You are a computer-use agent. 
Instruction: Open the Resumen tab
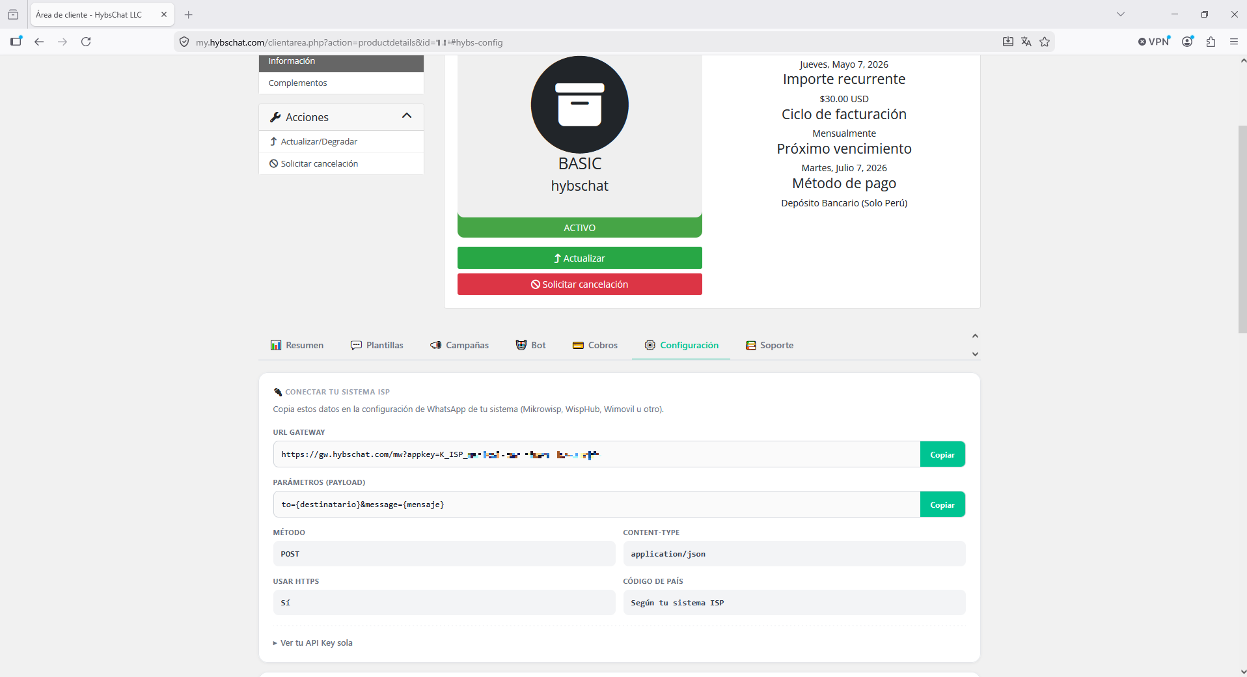tap(297, 345)
